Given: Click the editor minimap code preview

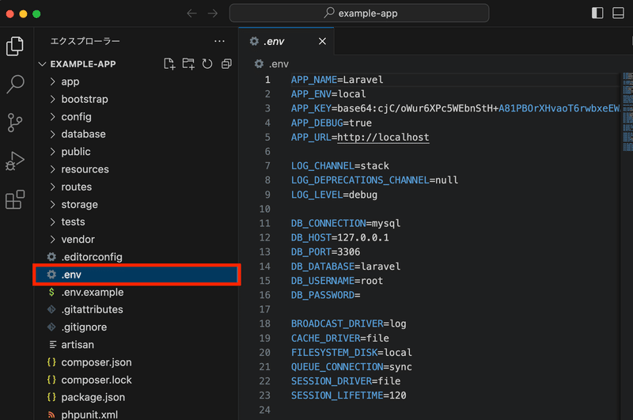Looking at the screenshot, I should click(x=627, y=112).
